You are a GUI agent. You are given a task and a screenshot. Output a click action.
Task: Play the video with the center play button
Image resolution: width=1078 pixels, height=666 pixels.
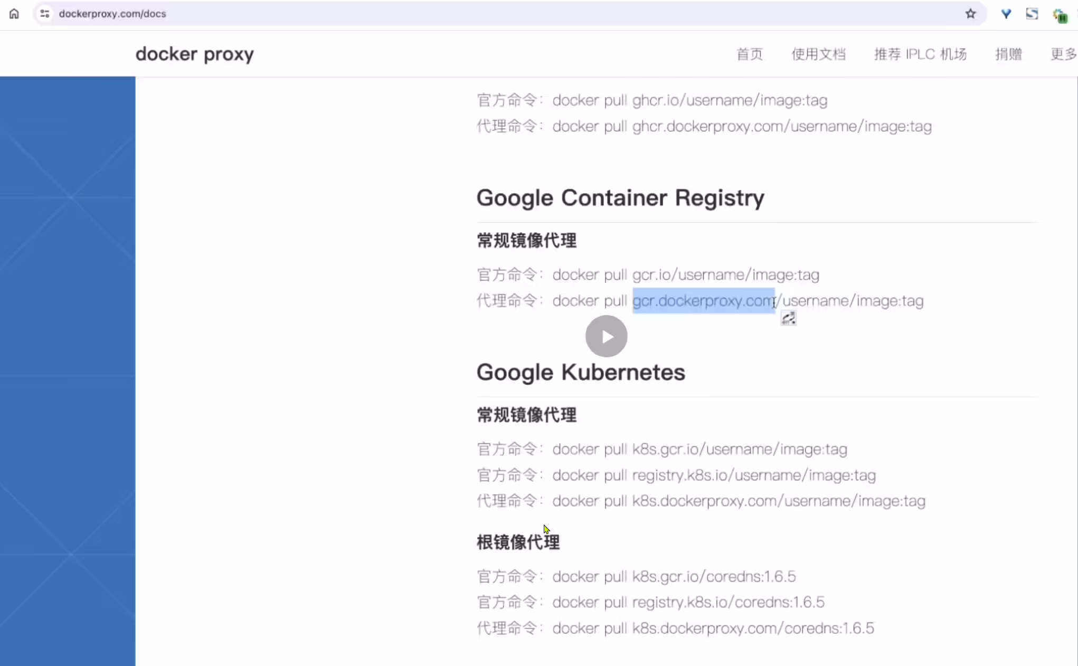click(607, 336)
